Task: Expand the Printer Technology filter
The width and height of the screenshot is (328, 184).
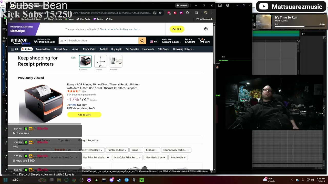Action: tap(91, 150)
